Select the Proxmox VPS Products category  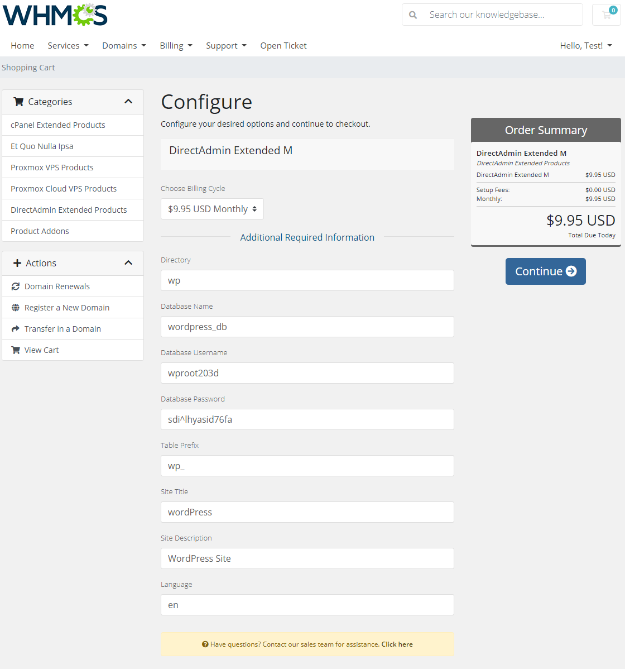pyautogui.click(x=52, y=168)
